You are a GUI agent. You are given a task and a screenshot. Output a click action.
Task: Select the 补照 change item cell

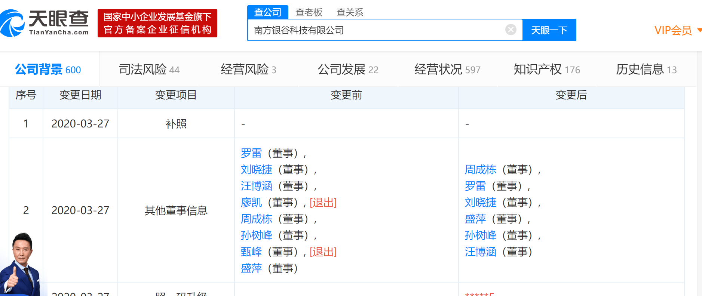(x=176, y=124)
